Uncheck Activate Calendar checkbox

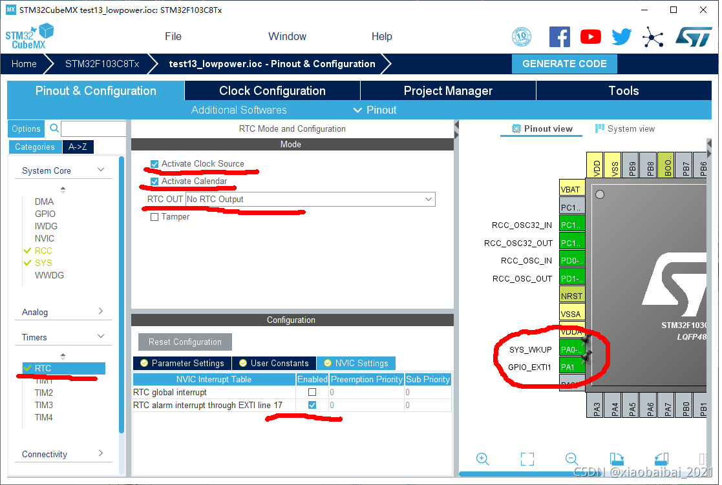tap(154, 181)
